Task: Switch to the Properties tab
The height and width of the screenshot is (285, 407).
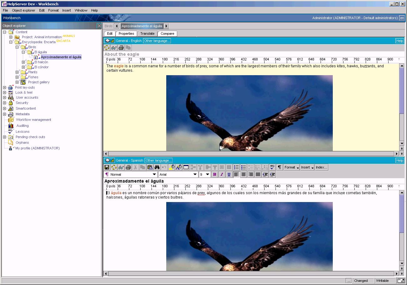Action: pos(126,34)
